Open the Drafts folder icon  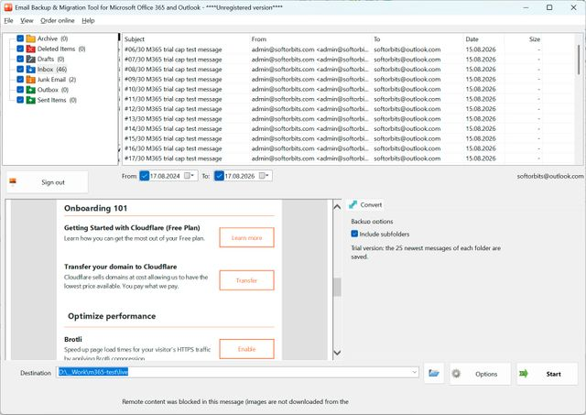tap(30, 59)
